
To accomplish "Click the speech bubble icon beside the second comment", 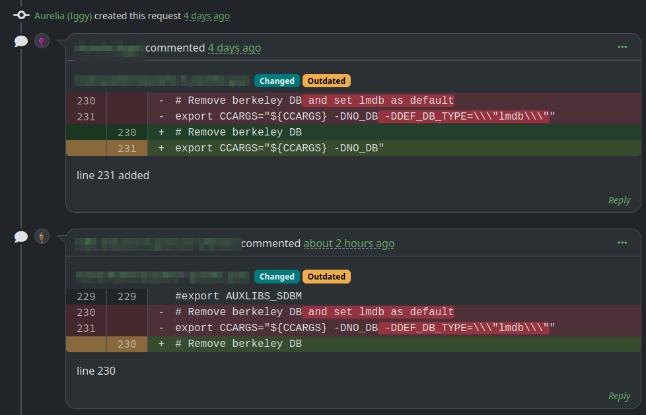I will click(20, 236).
